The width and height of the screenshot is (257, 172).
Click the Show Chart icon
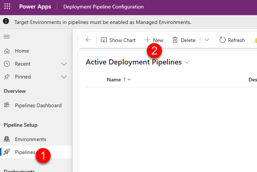coord(104,40)
